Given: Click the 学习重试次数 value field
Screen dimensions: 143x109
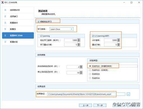Looking at the screenshot, I should (71, 45).
